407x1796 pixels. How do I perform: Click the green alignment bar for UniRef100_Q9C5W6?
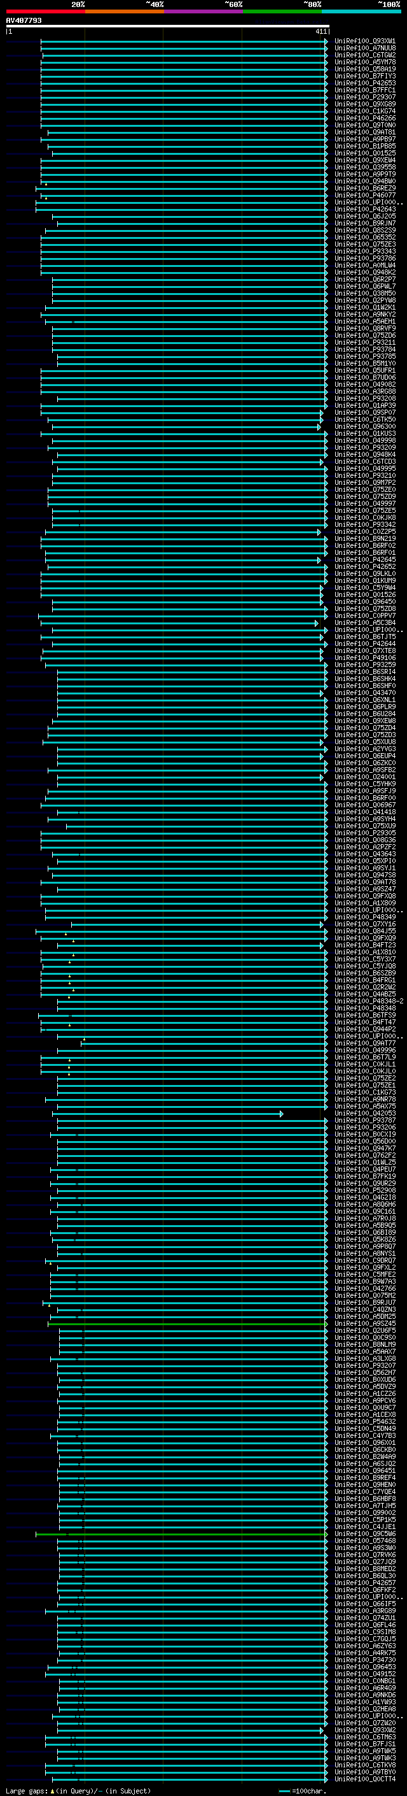[181, 1535]
